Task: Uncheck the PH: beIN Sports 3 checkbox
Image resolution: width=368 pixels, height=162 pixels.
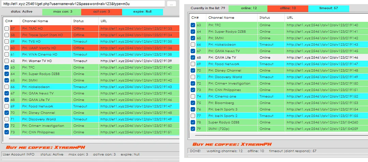Action: pyautogui.click(x=193, y=109)
